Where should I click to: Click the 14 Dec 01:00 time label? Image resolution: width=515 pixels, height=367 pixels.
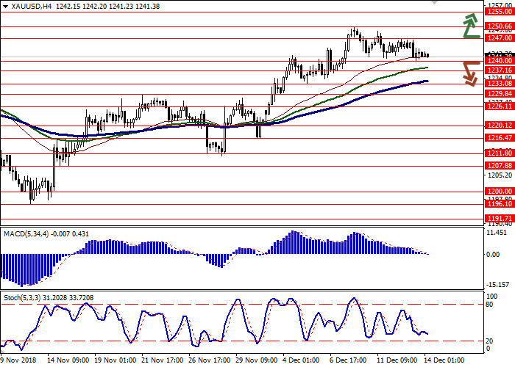point(444,361)
